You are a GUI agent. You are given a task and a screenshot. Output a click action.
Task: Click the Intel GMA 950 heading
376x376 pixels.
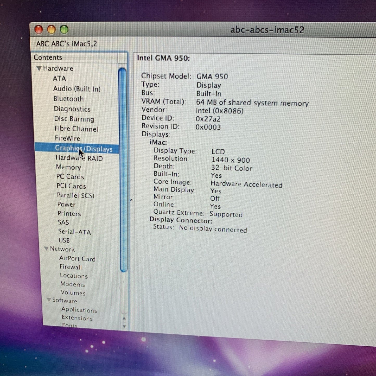[163, 58]
